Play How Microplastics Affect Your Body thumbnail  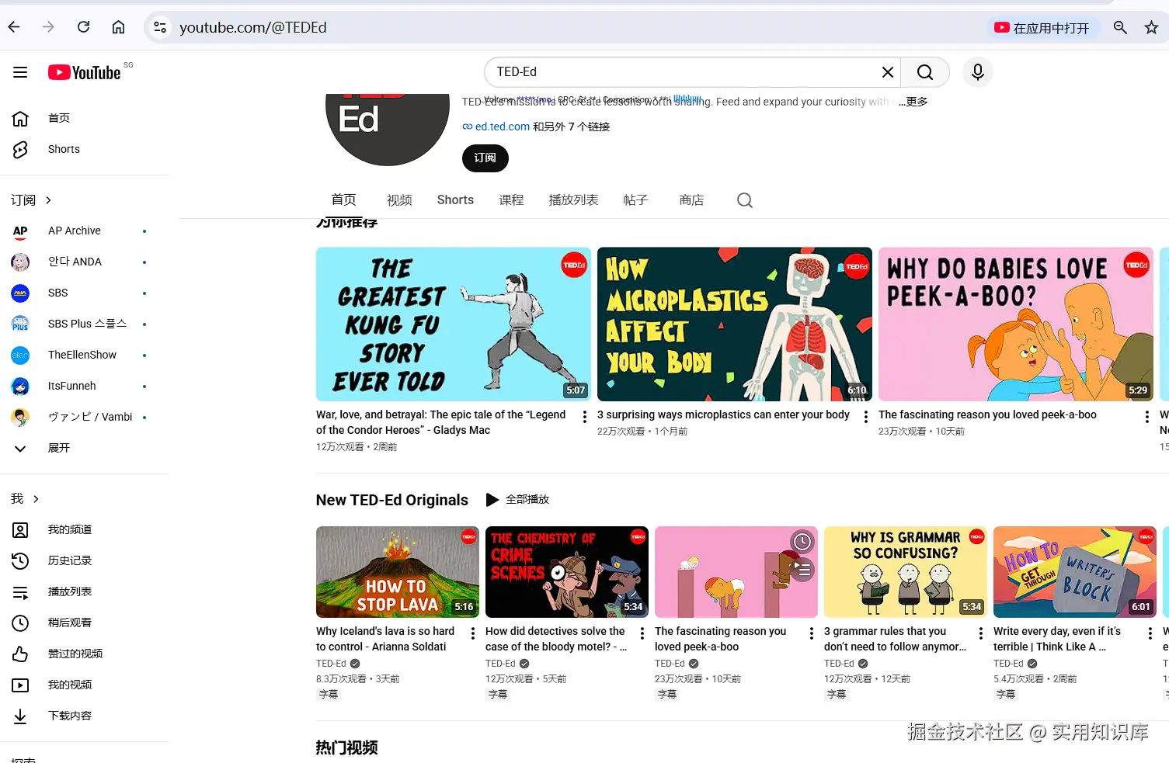pos(735,324)
